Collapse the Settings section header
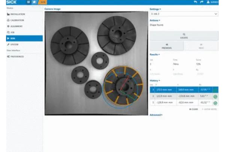Viewport: 225px width, 152px height. [155, 9]
